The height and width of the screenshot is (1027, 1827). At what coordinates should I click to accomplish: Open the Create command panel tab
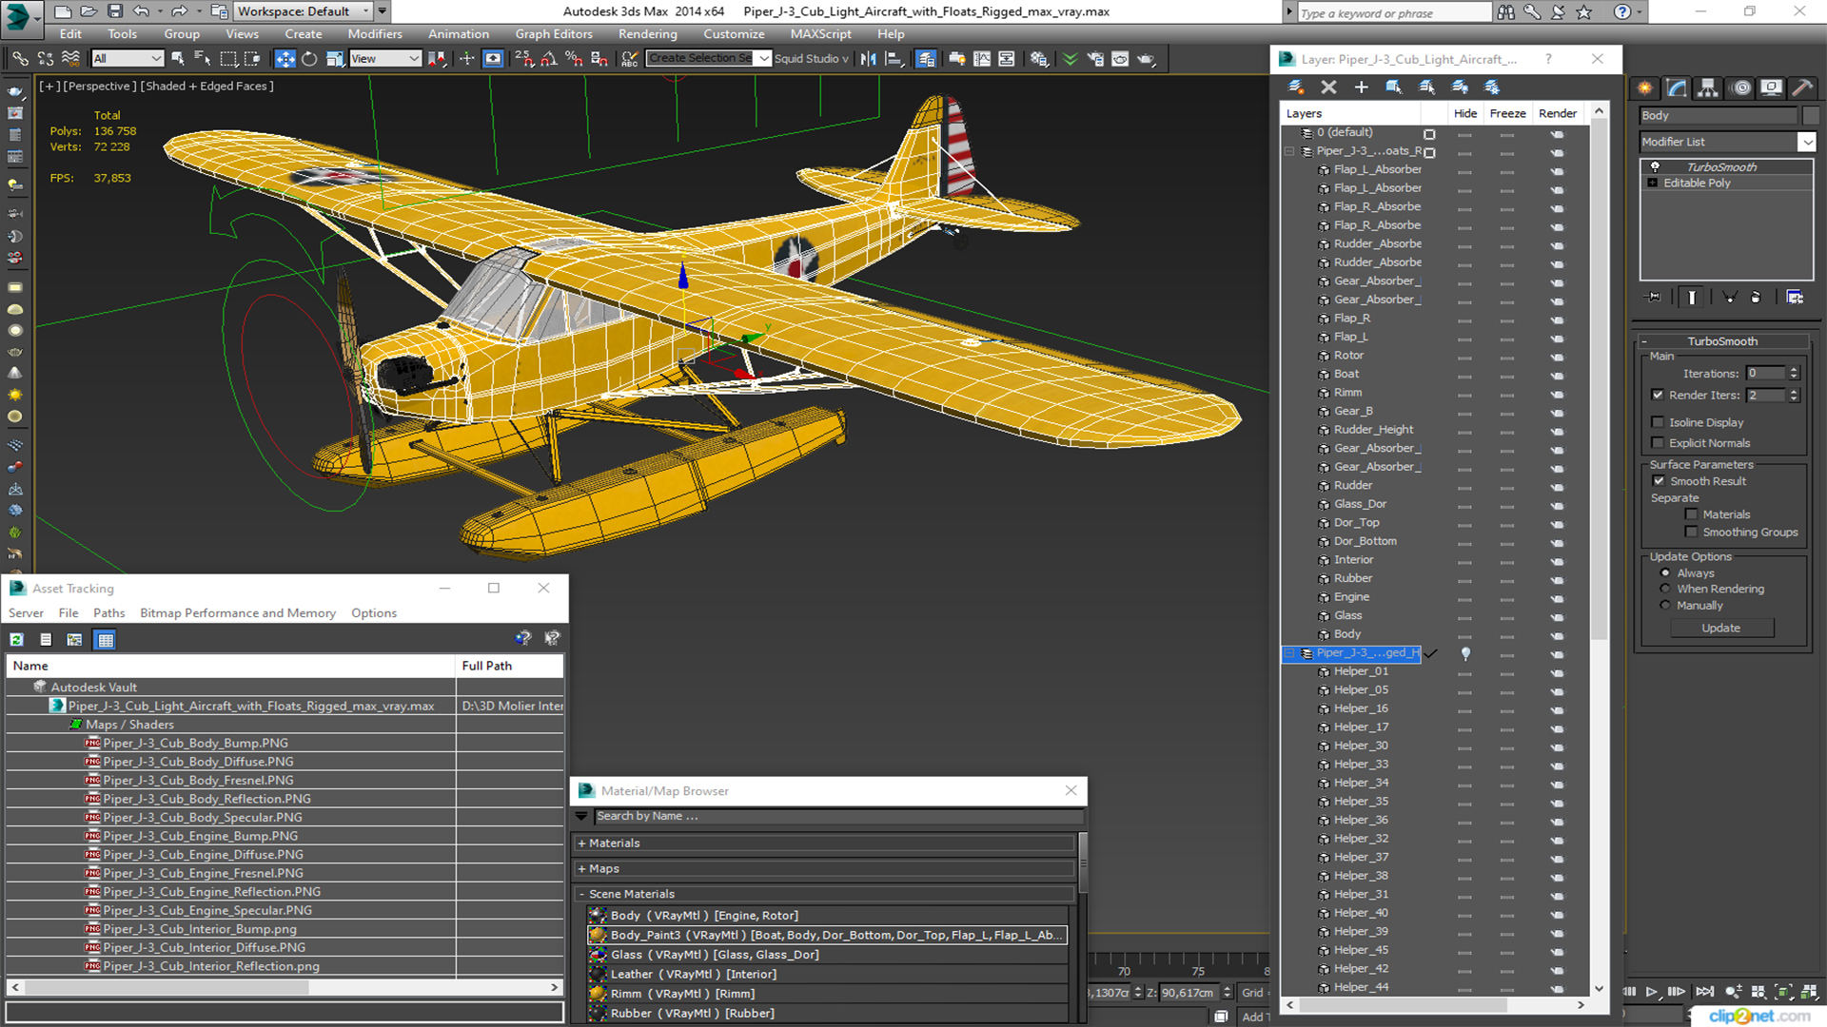[x=1645, y=87]
